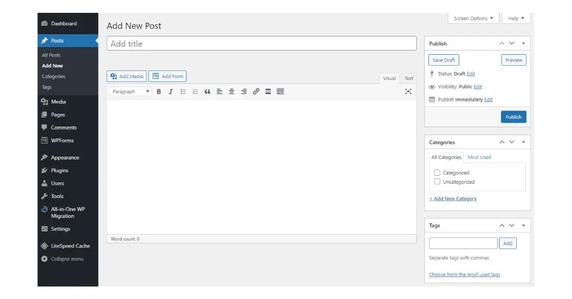This screenshot has width=572, height=299.
Task: Open the Help dropdown tab
Action: (516, 19)
